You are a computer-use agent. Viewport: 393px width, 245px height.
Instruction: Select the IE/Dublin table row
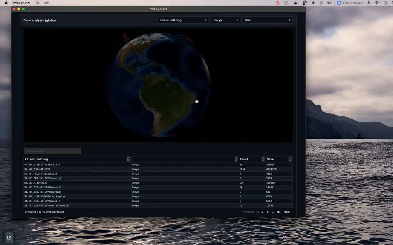pos(158,174)
